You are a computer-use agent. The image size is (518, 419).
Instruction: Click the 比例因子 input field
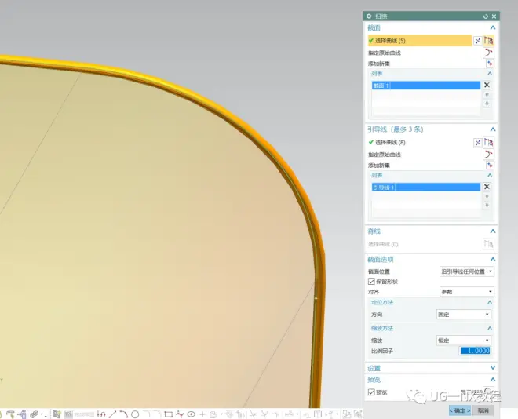click(474, 351)
